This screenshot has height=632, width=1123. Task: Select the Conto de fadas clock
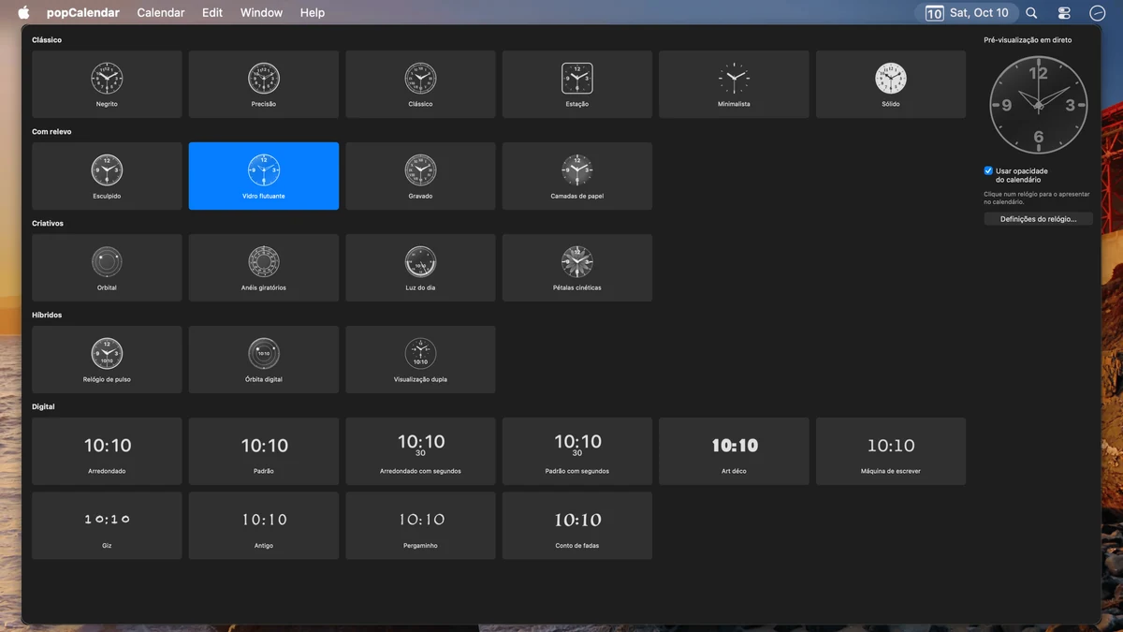(577, 526)
